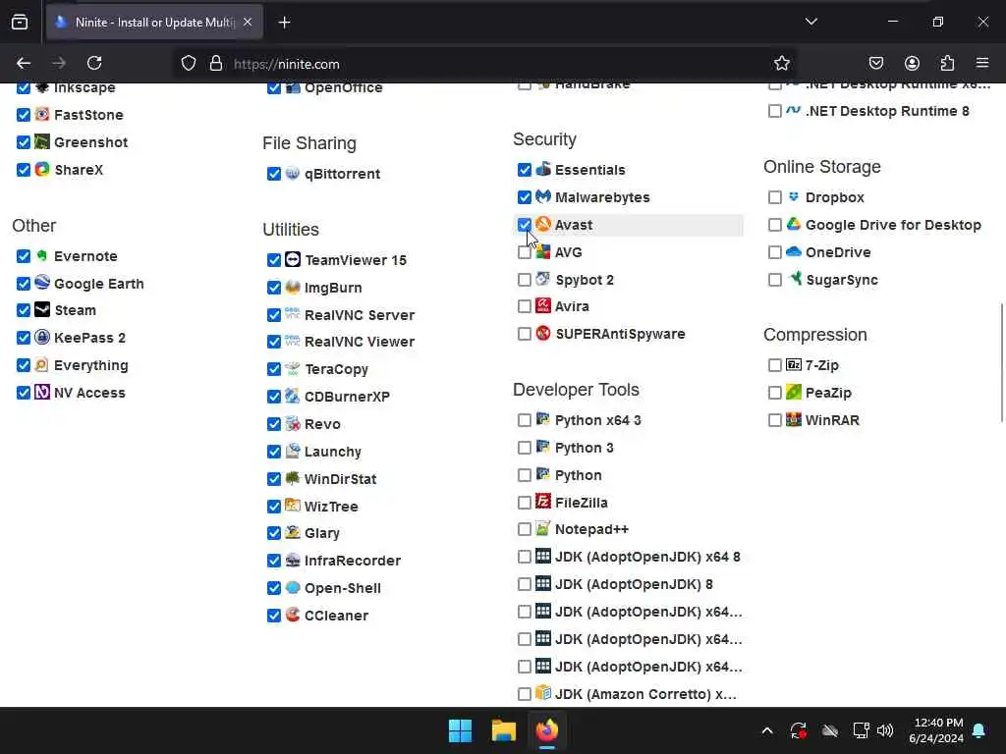
Task: Click the Google Earth icon
Action: (x=41, y=283)
